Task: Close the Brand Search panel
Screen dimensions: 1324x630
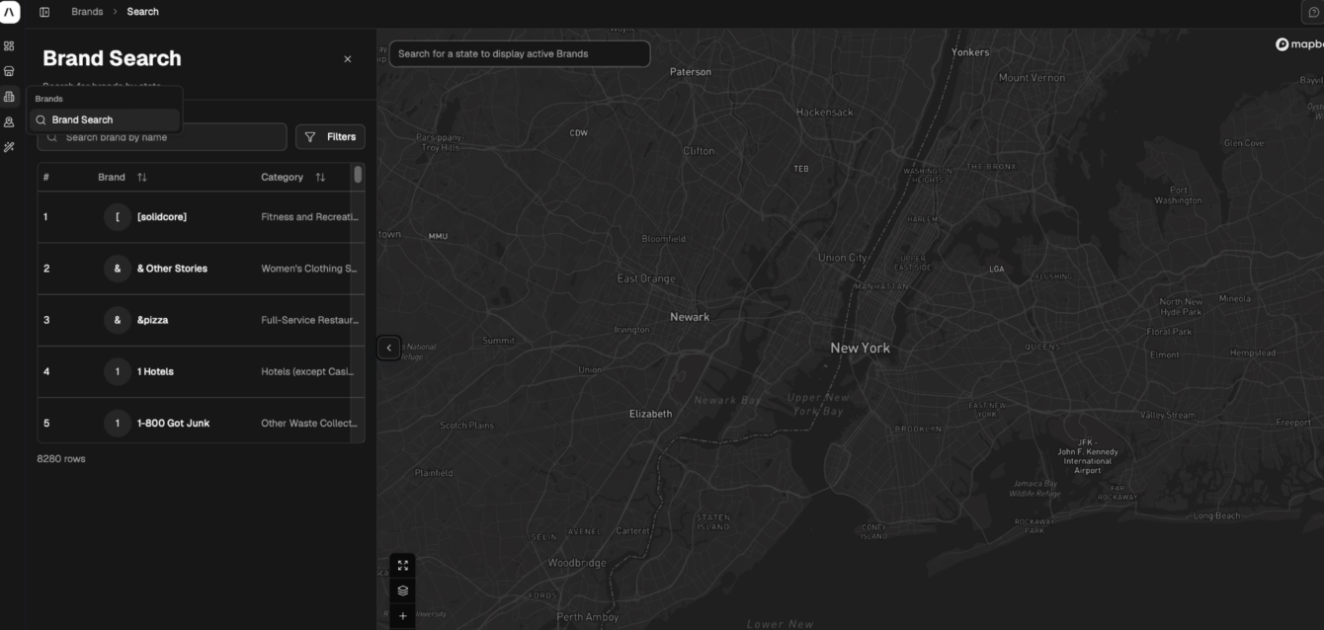Action: point(348,59)
